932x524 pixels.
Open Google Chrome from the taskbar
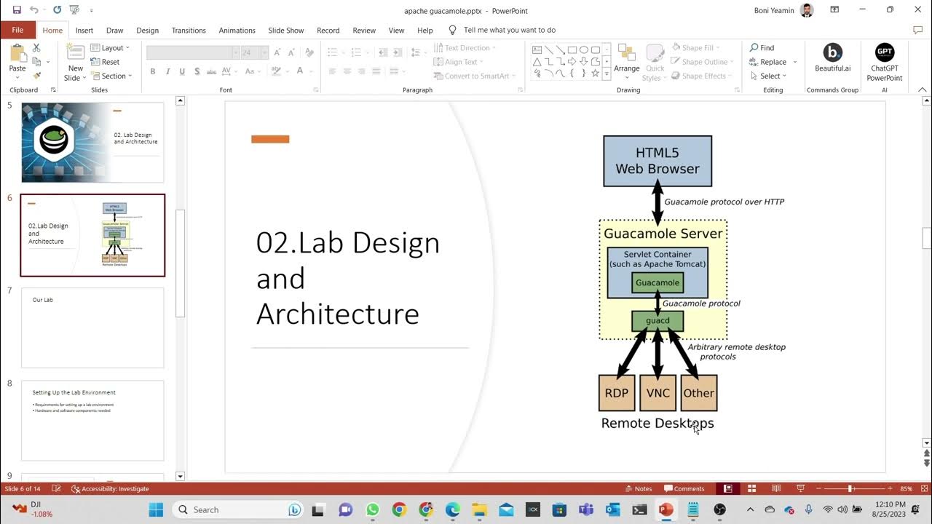click(x=399, y=509)
